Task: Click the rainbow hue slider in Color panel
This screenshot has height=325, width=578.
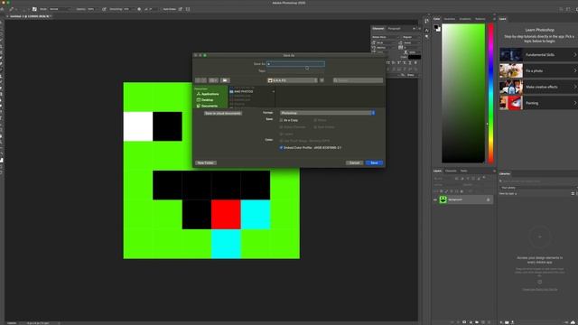Action: [490, 93]
